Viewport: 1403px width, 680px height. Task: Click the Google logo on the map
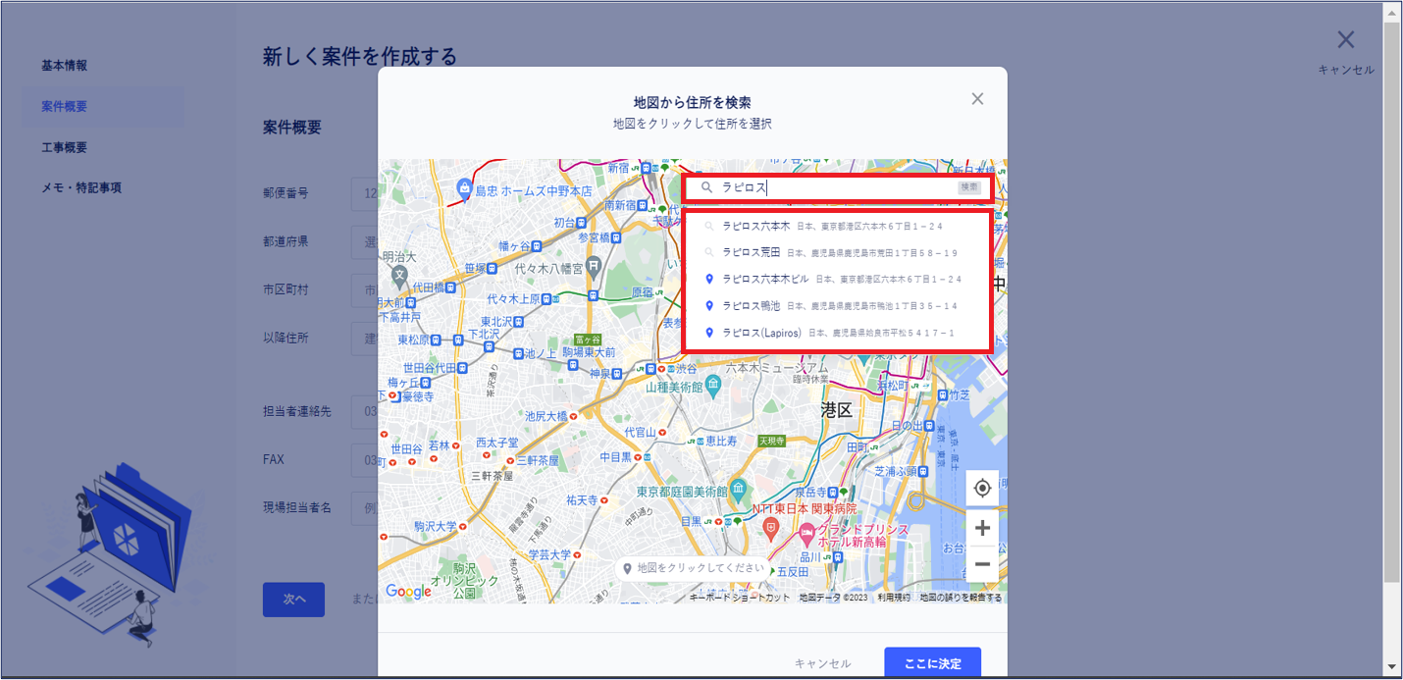(x=409, y=591)
